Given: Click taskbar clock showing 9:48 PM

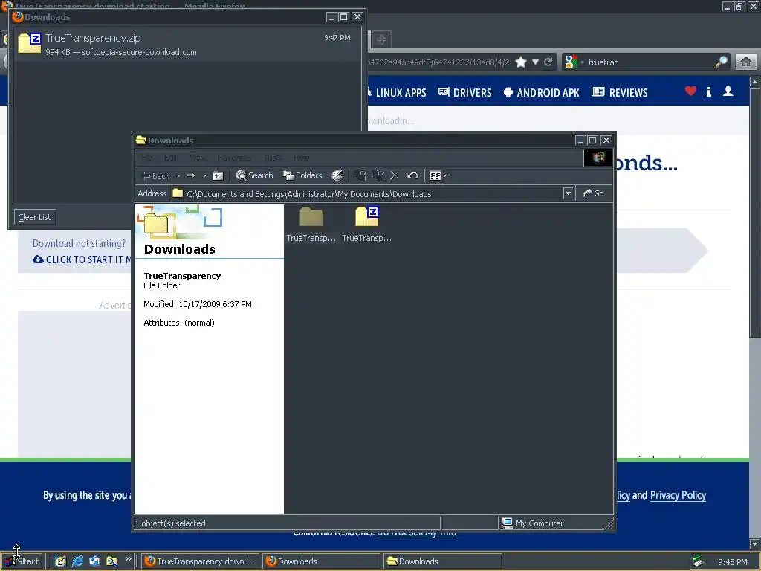Looking at the screenshot, I should pyautogui.click(x=732, y=562).
